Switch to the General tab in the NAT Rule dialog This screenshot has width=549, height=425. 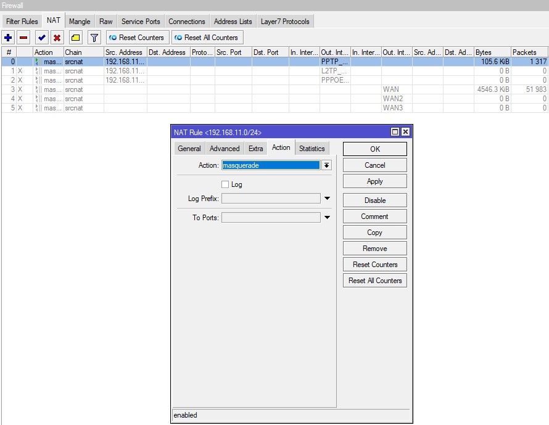click(189, 149)
